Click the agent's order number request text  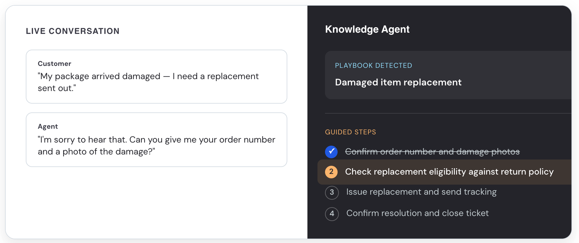(x=157, y=146)
